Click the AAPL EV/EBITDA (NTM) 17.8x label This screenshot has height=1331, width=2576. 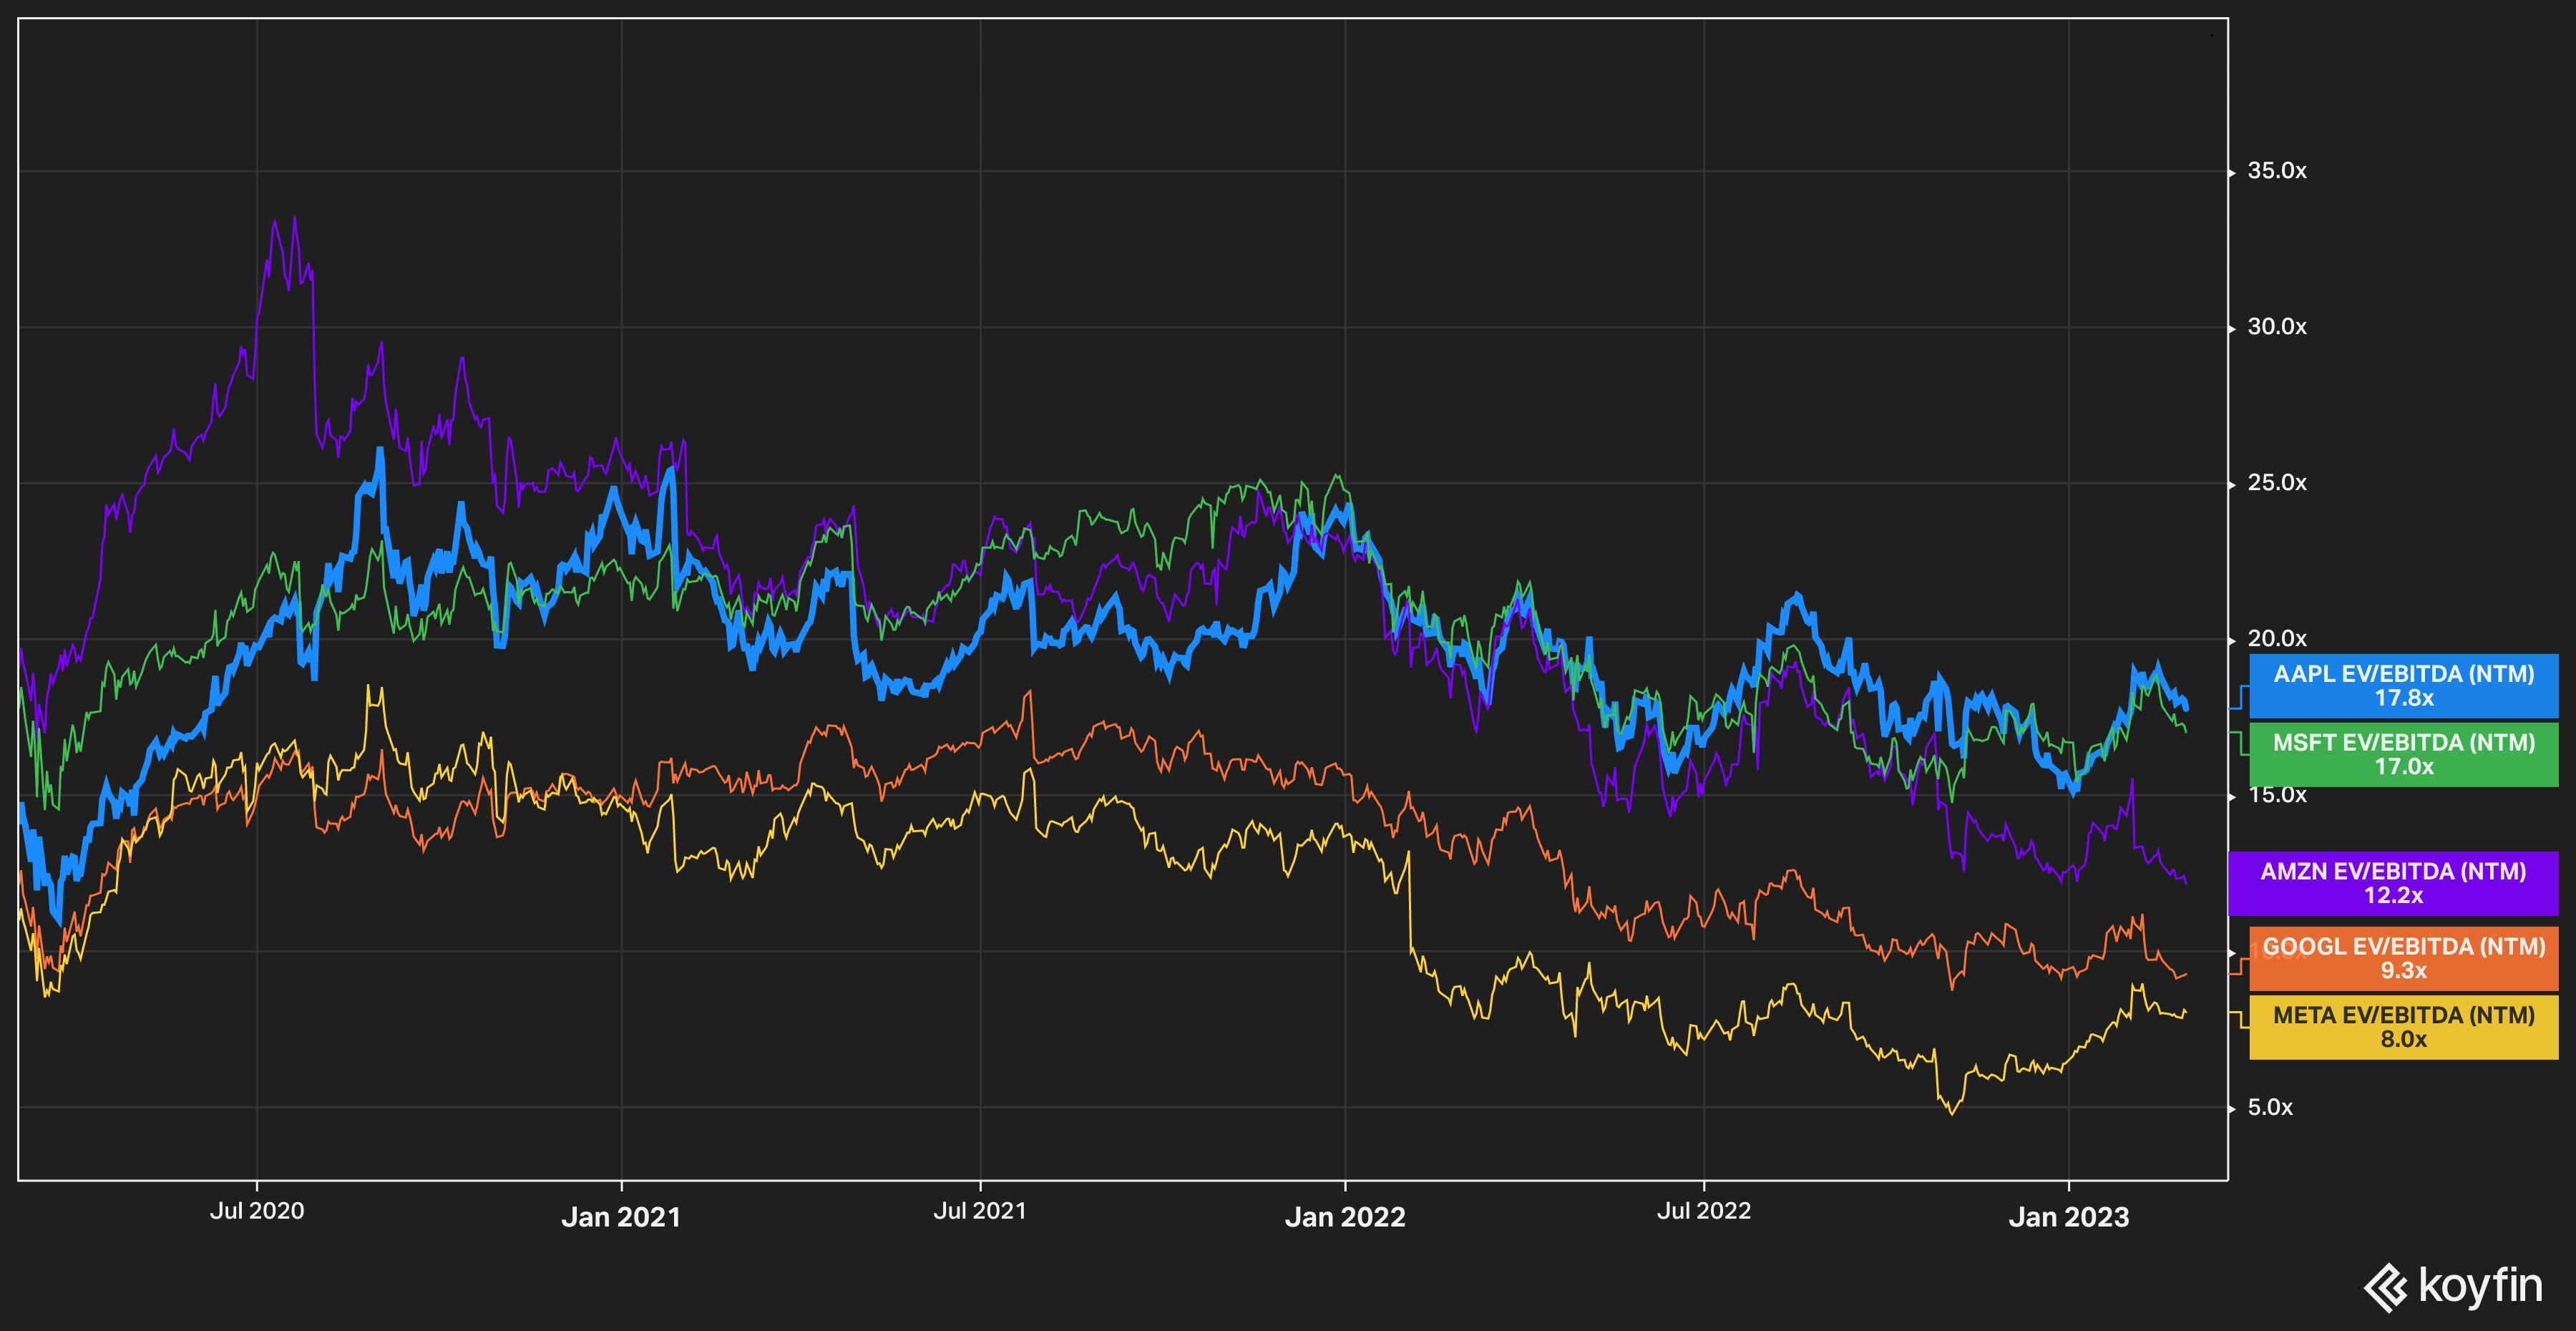(2403, 686)
